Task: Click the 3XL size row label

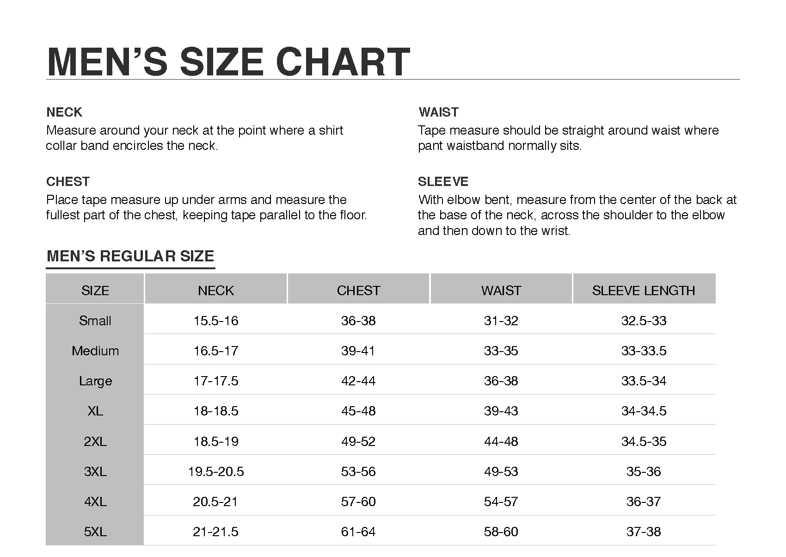Action: click(x=95, y=471)
